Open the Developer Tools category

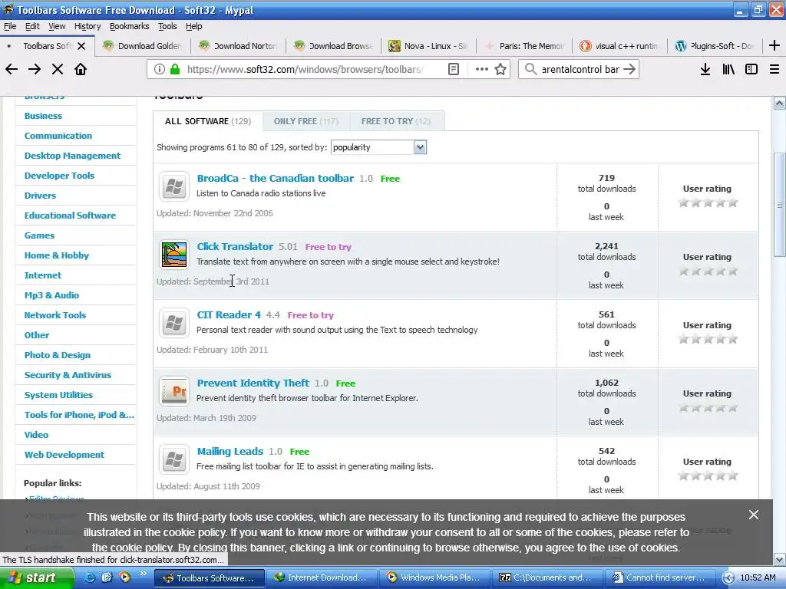click(59, 176)
